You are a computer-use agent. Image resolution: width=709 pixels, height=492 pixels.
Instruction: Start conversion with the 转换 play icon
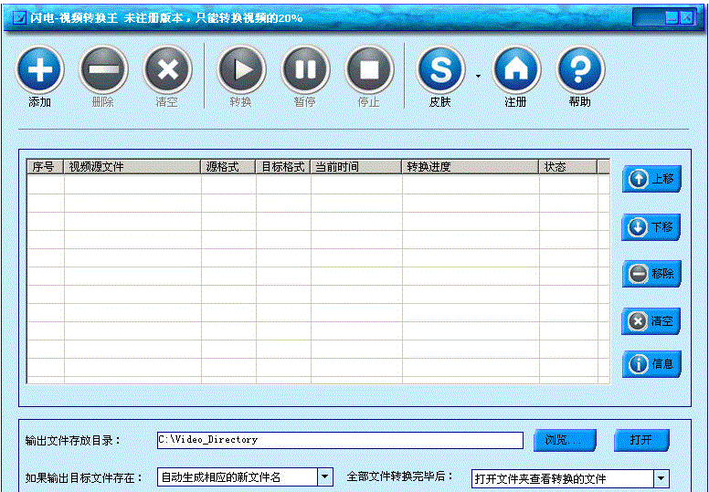pyautogui.click(x=241, y=69)
